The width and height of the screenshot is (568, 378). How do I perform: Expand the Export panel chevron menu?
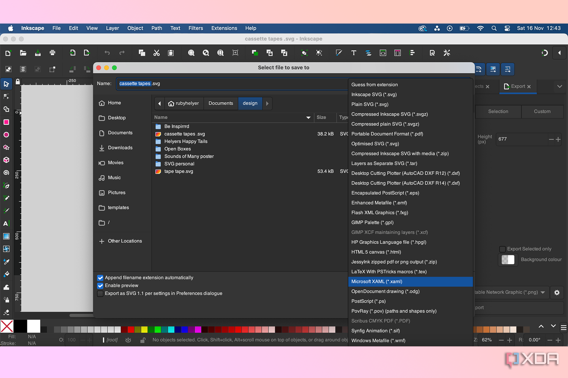(560, 86)
